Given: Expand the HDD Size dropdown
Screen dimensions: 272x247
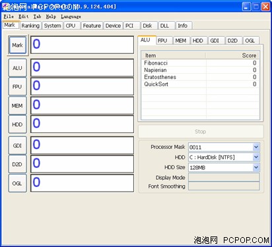Looking at the screenshot, I should (x=256, y=167).
